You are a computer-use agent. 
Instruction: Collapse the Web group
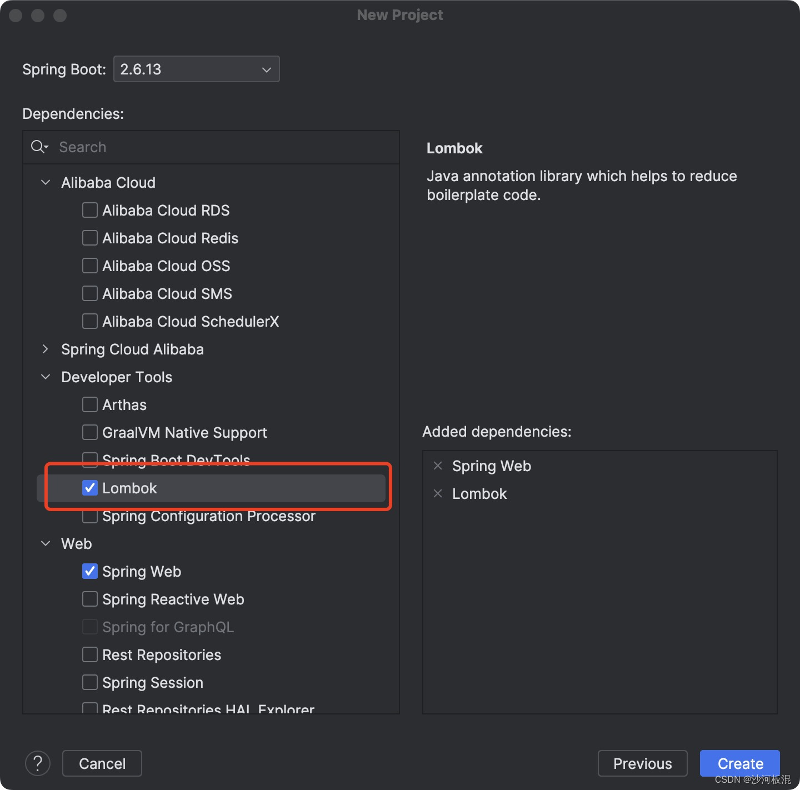46,543
